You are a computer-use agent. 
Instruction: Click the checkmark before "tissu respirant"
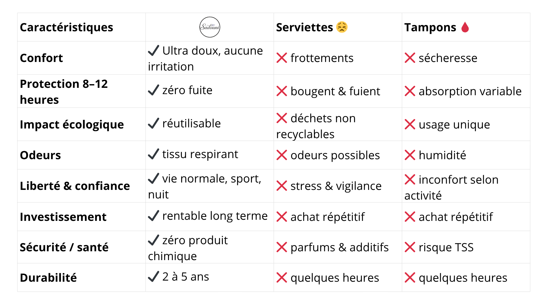pyautogui.click(x=154, y=154)
